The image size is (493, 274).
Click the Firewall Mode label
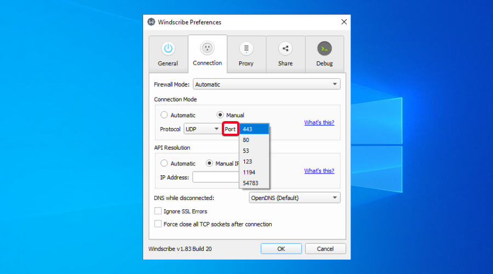coord(171,84)
